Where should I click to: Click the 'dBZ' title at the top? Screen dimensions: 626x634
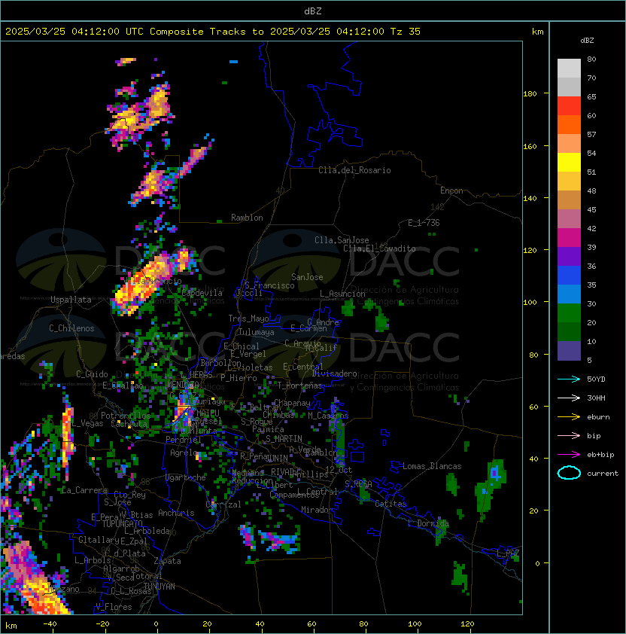pos(313,11)
